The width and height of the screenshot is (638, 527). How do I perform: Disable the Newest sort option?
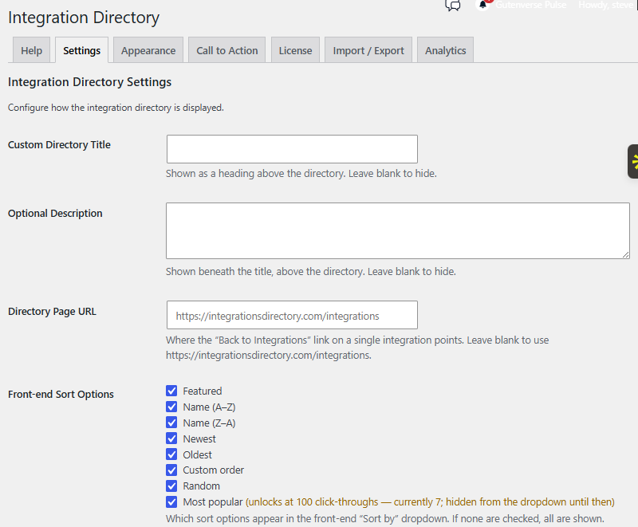(x=171, y=439)
